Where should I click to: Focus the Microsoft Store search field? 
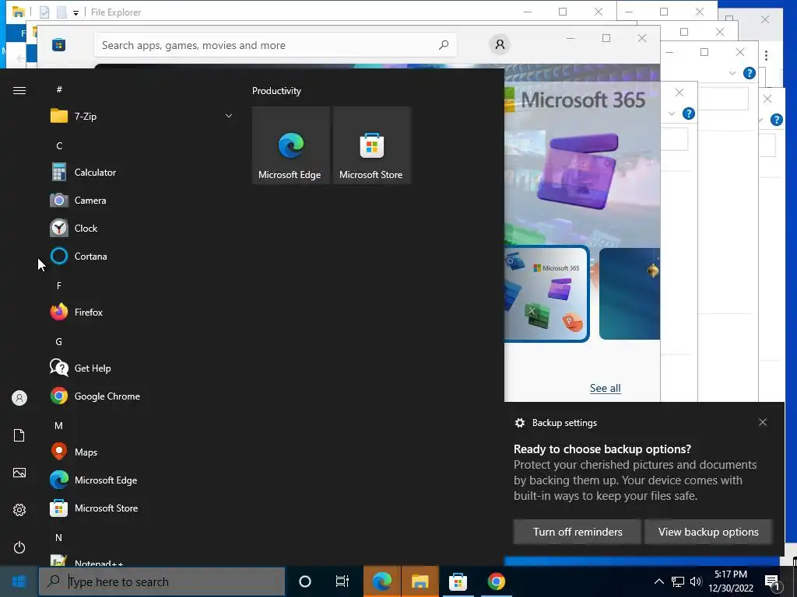[275, 45]
